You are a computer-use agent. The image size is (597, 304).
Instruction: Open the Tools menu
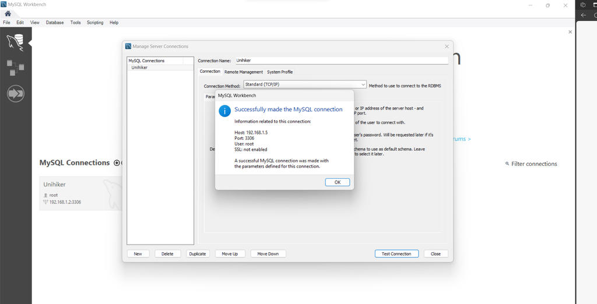pos(75,23)
